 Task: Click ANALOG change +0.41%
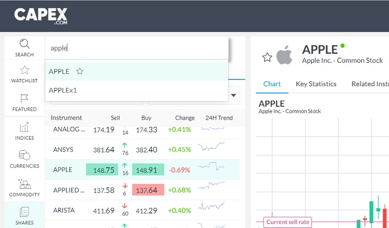pyautogui.click(x=179, y=130)
